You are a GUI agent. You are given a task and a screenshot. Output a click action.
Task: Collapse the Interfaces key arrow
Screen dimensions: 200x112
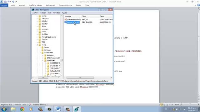(43, 61)
